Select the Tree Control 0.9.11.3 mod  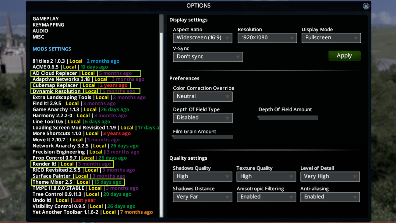point(82,194)
